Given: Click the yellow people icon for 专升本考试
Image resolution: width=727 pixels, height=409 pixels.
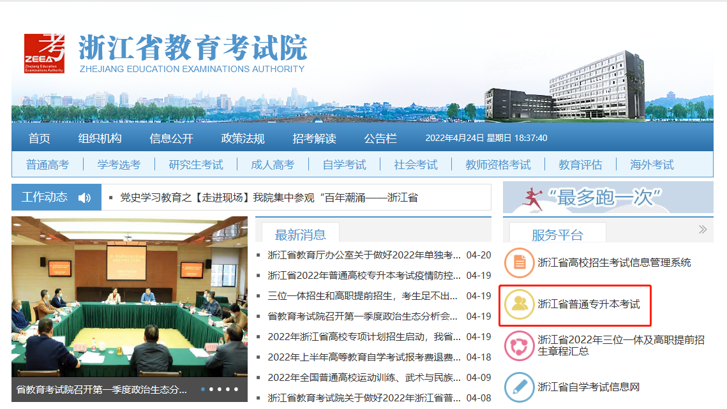Looking at the screenshot, I should pyautogui.click(x=519, y=304).
